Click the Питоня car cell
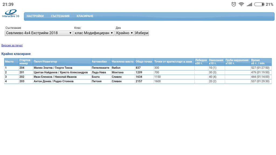This screenshot has height=155, width=276. click(x=101, y=81)
